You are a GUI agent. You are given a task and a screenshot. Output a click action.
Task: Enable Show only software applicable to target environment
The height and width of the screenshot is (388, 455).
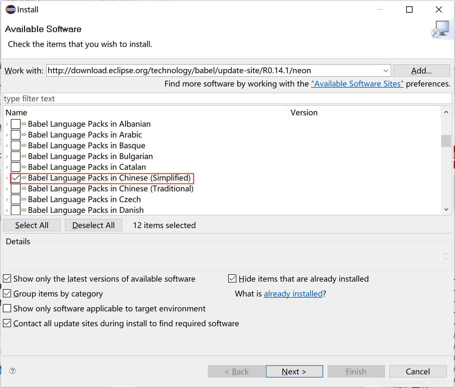(7, 308)
